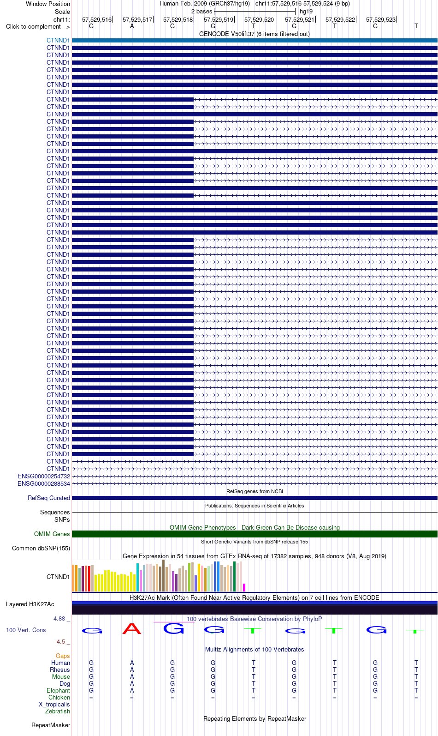Screen dimensions: 438x736
Task: Click the RepeatMasker track label
Action: click(x=51, y=725)
